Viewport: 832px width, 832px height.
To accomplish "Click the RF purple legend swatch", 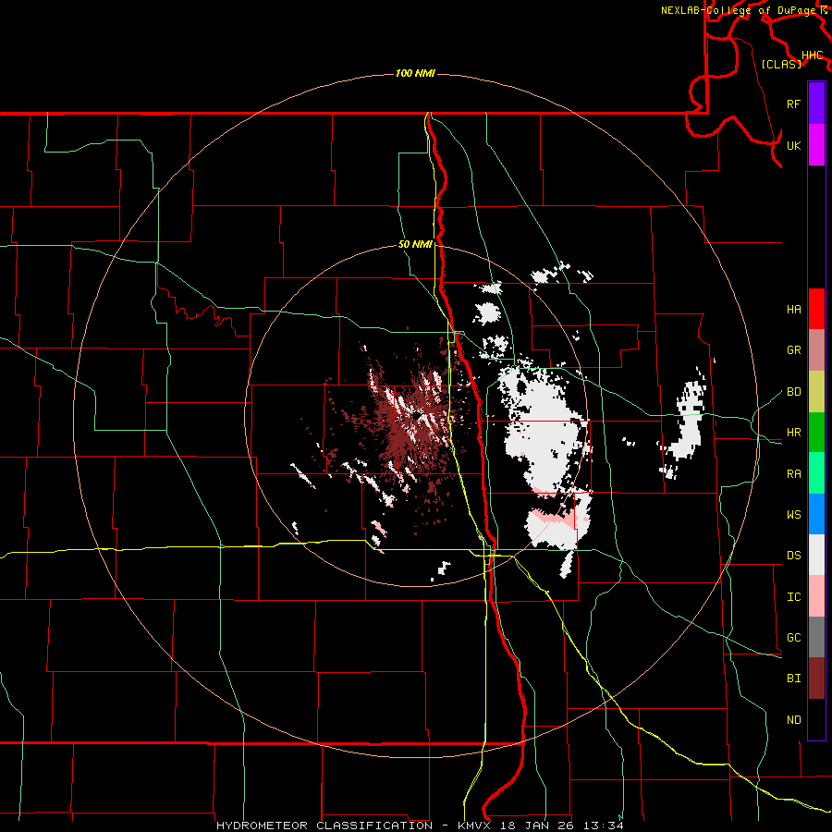I will (x=816, y=104).
